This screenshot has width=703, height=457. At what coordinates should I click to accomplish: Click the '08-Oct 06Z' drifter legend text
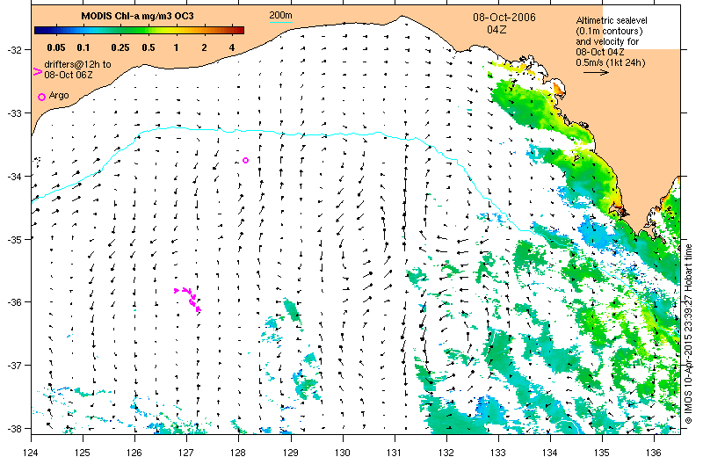[69, 75]
